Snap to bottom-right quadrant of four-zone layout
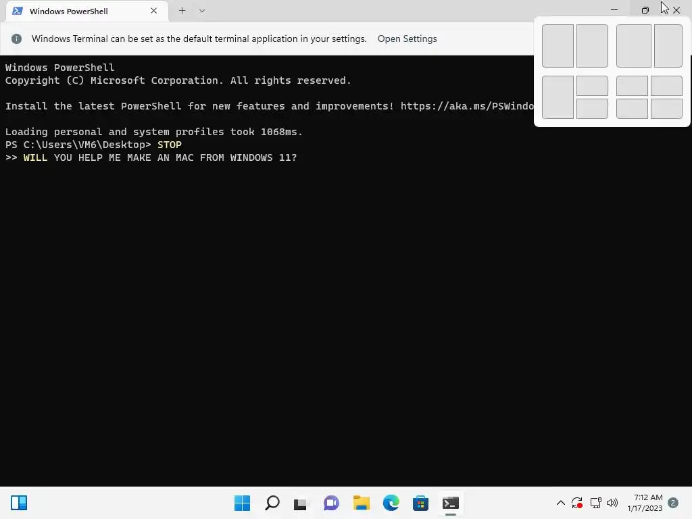 click(666, 109)
